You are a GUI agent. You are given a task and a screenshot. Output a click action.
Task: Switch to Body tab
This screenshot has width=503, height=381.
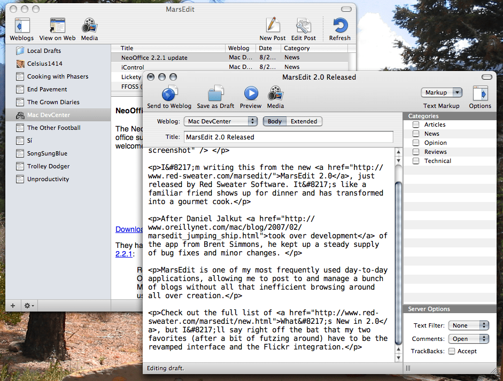coord(275,121)
